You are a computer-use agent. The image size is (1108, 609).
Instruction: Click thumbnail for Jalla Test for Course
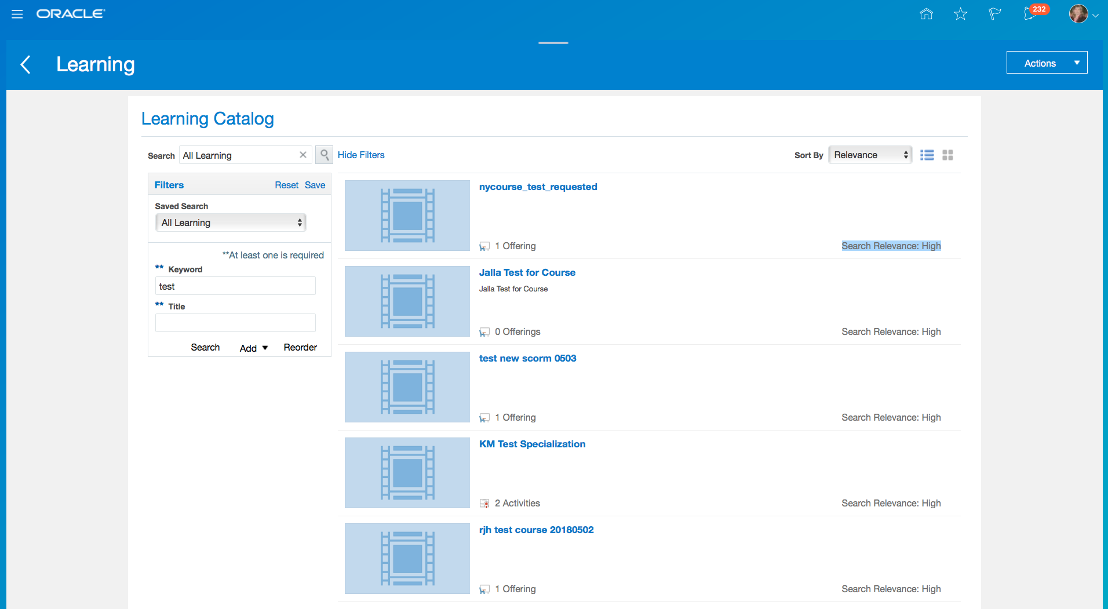[x=407, y=301]
